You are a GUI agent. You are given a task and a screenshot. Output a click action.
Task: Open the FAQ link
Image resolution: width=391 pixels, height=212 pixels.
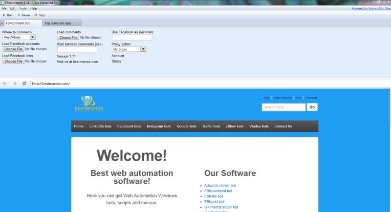pos(298,98)
